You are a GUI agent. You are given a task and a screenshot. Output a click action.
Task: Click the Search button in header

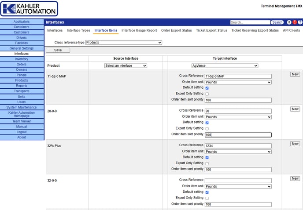(x=277, y=22)
